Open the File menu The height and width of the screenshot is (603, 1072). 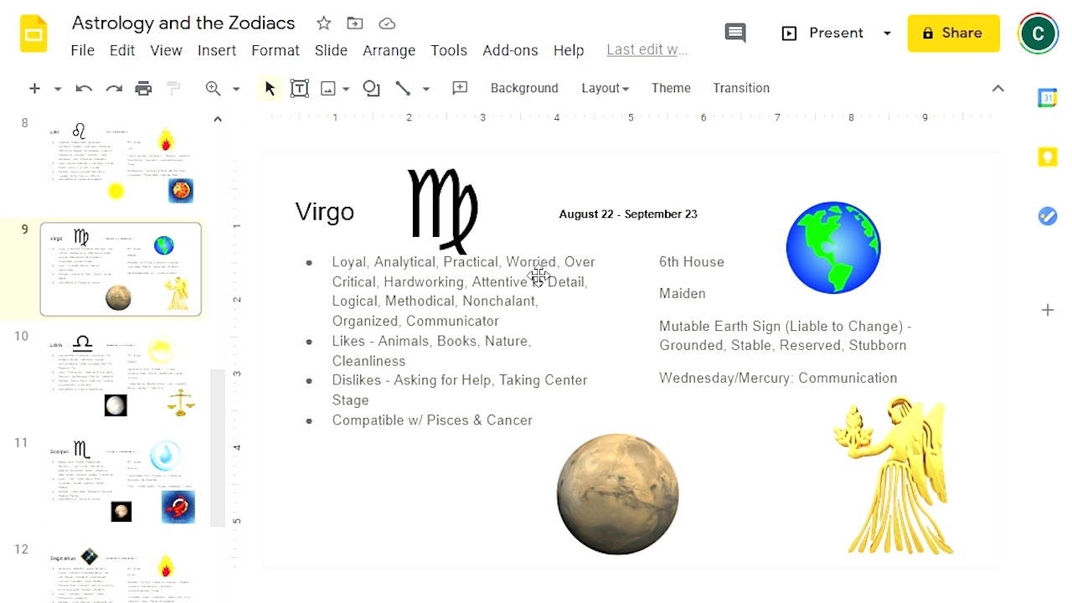82,50
